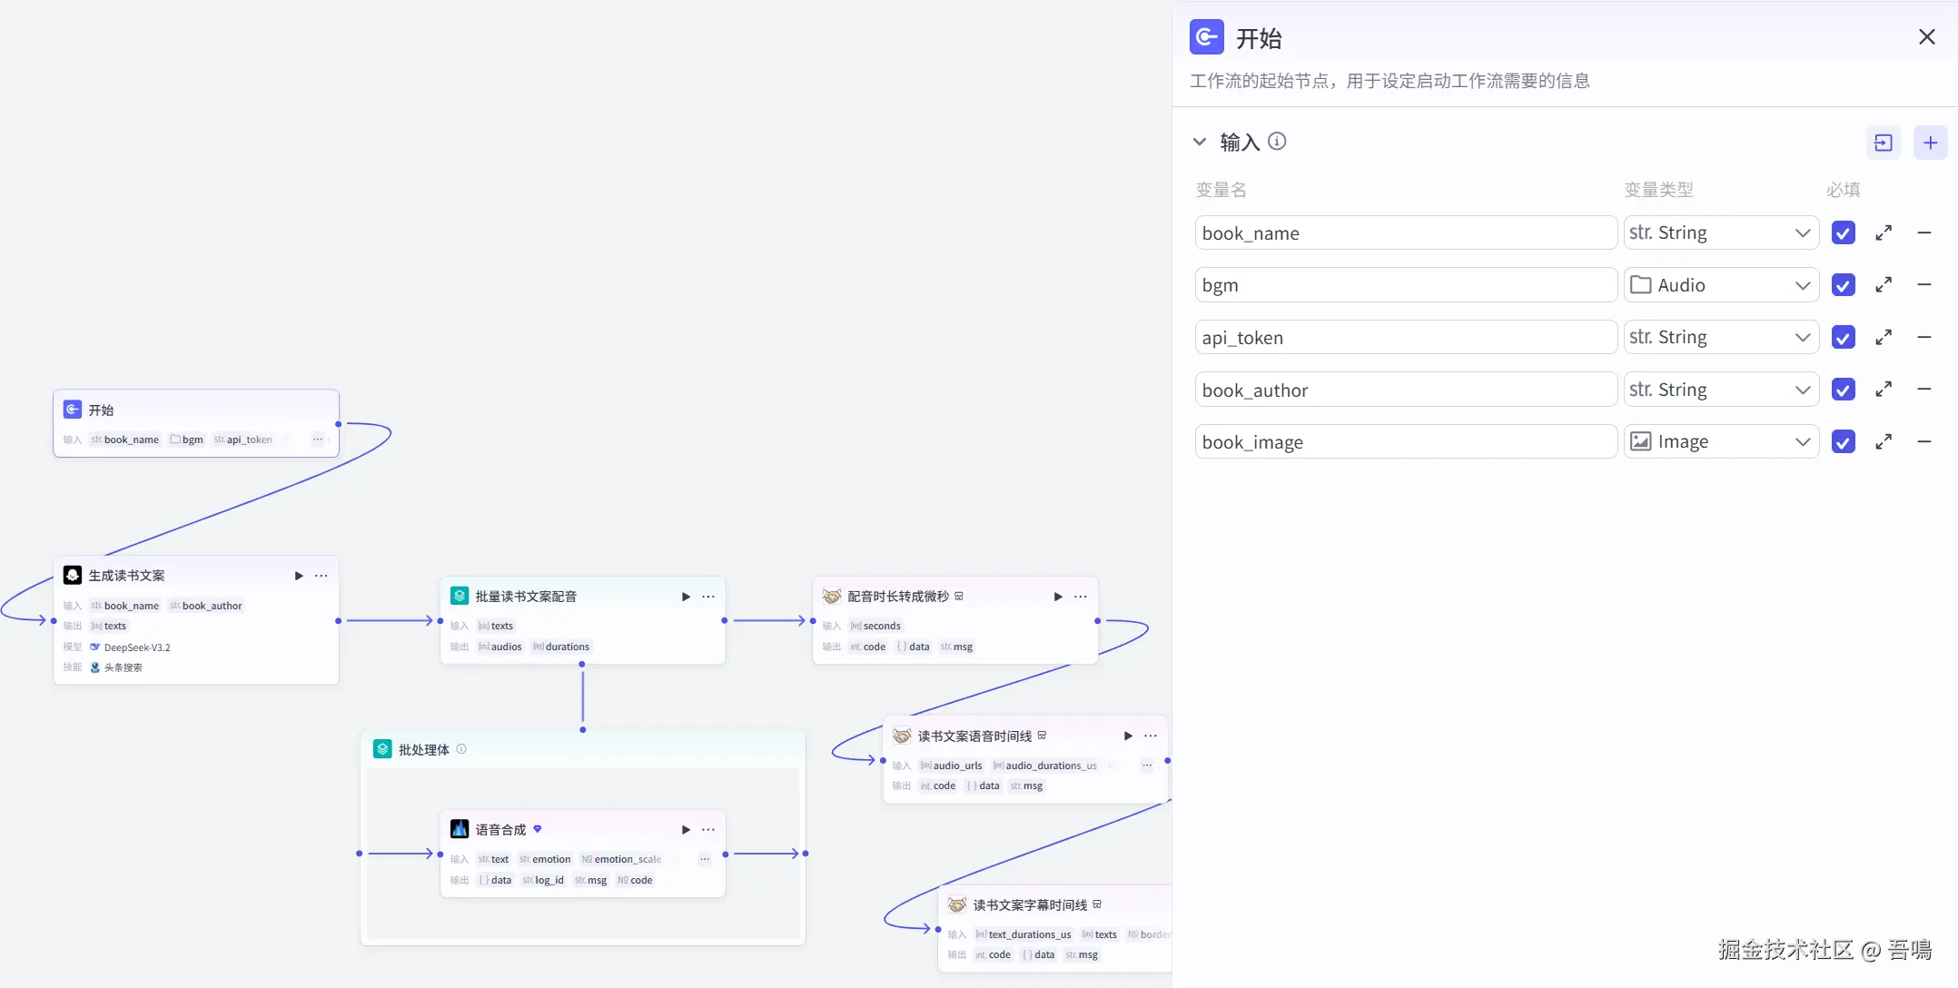Run the 配音时长转成微秒 node
This screenshot has width=1958, height=988.
[x=1058, y=597]
